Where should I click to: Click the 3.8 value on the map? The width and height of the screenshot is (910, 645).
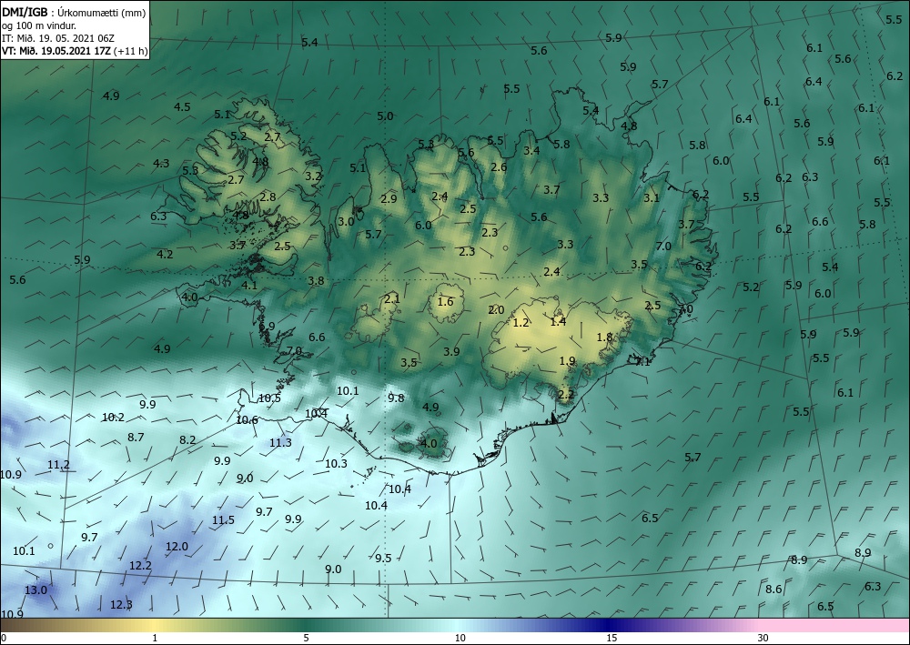[x=316, y=281]
